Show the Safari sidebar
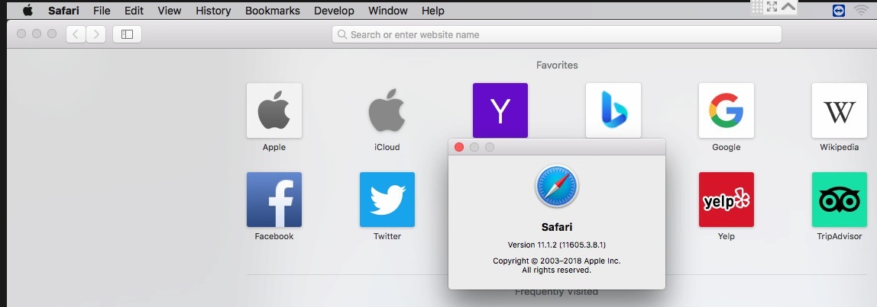 click(x=127, y=34)
